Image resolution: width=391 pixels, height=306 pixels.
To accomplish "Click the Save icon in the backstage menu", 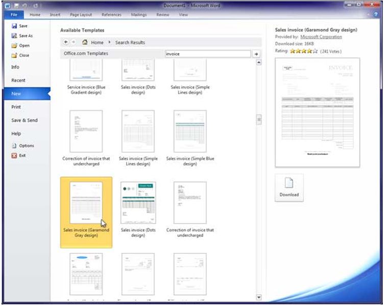I will [14, 26].
